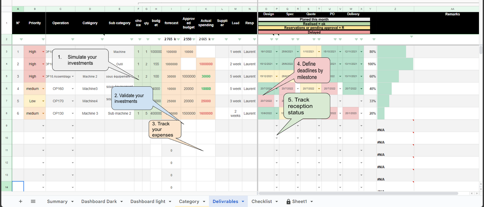
Task: Open the Checklist sheet tab
Action: [262, 201]
